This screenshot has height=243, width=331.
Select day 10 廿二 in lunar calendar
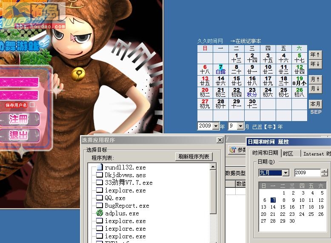pyautogui.click(x=268, y=70)
